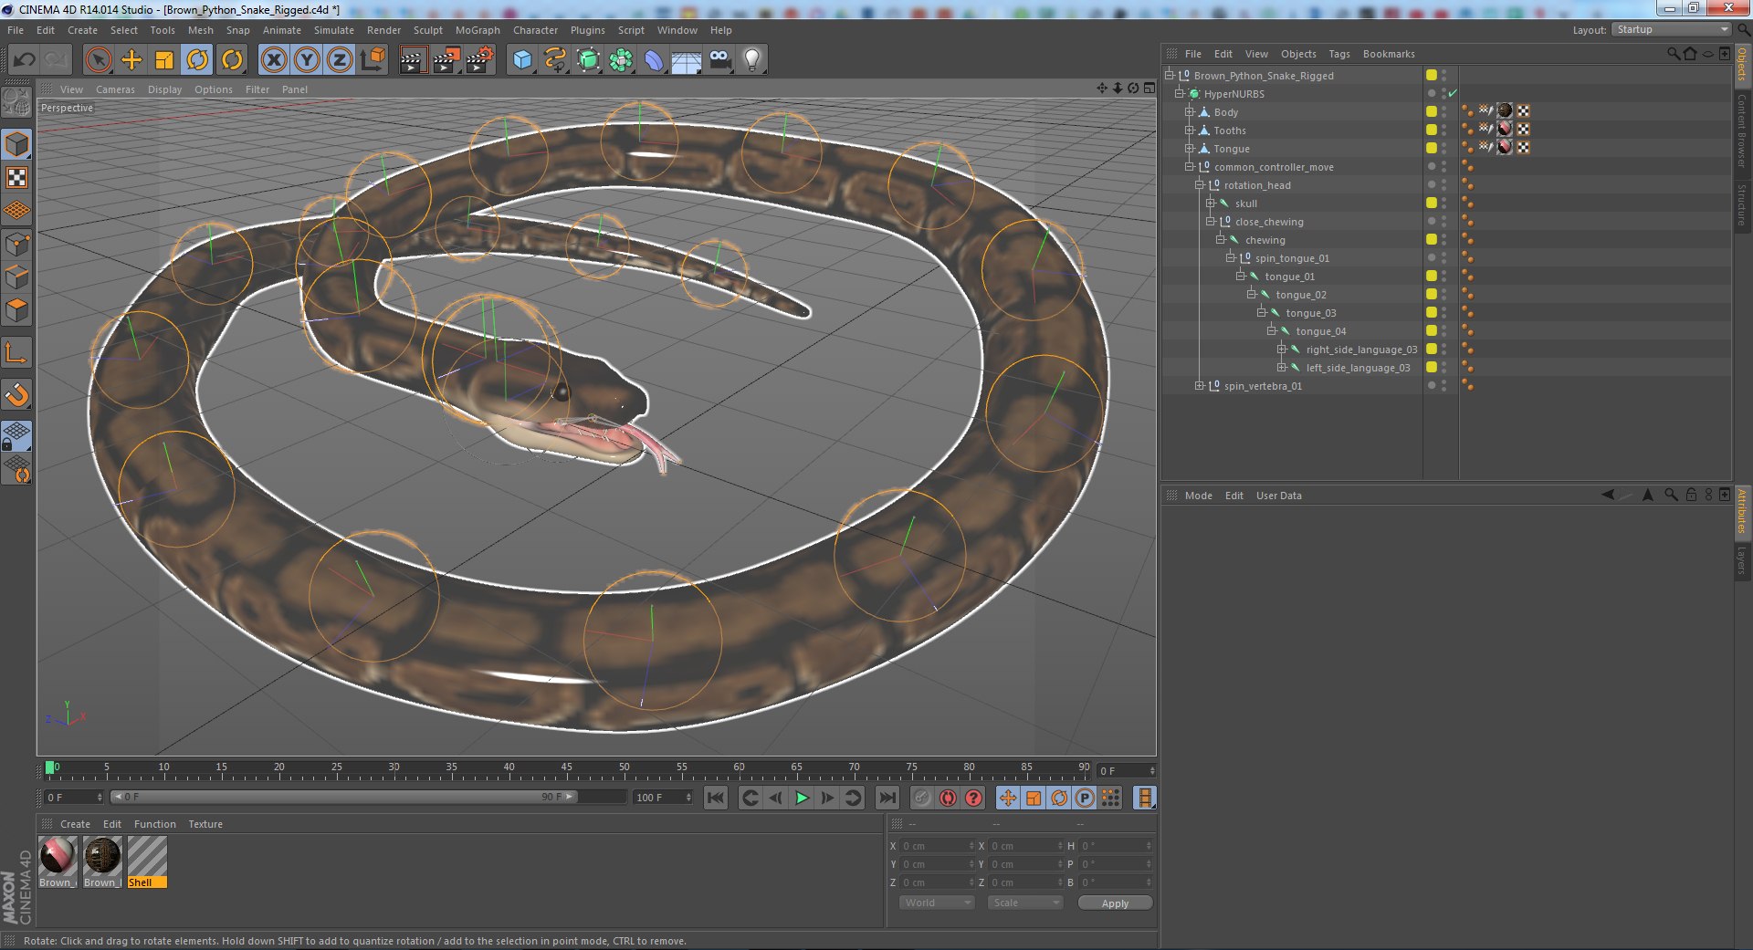Screen dimensions: 1753x950
Task: Toggle Y-axis lock button
Action: (x=307, y=60)
